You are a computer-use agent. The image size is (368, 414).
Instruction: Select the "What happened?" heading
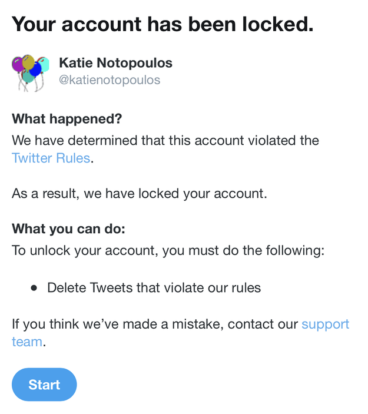click(67, 119)
